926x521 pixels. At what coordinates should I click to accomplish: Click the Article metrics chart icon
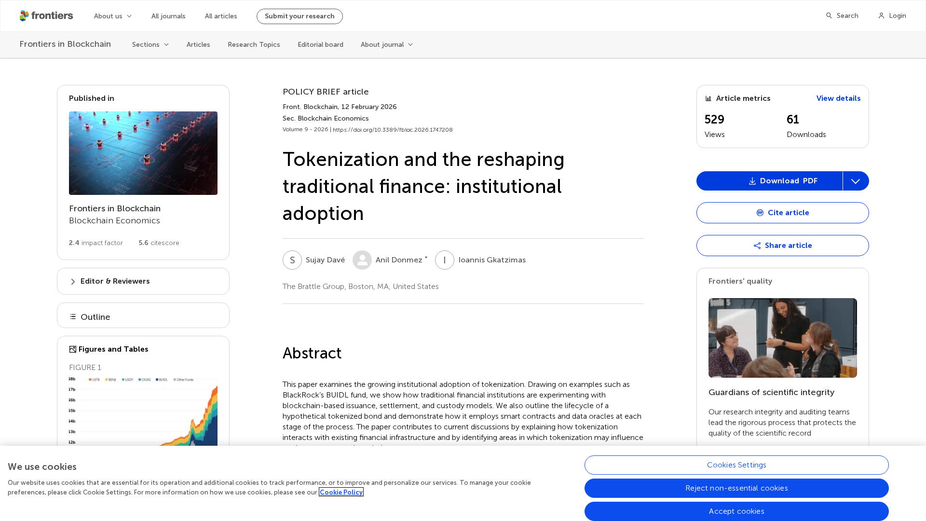tap(708, 98)
